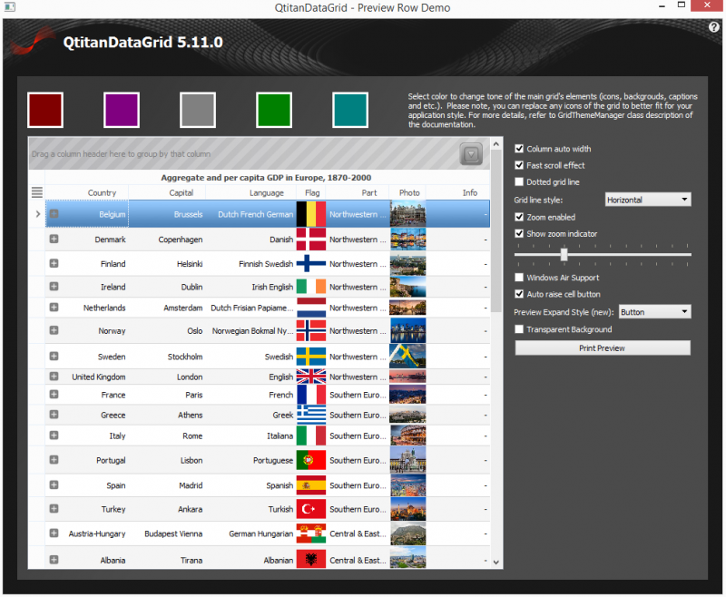Open the Preview Expand Style dropdown
Screen dimensions: 726x597
coord(654,311)
